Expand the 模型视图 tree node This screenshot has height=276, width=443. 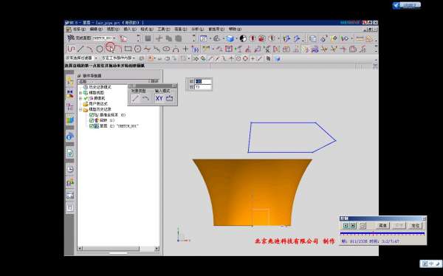(80, 93)
